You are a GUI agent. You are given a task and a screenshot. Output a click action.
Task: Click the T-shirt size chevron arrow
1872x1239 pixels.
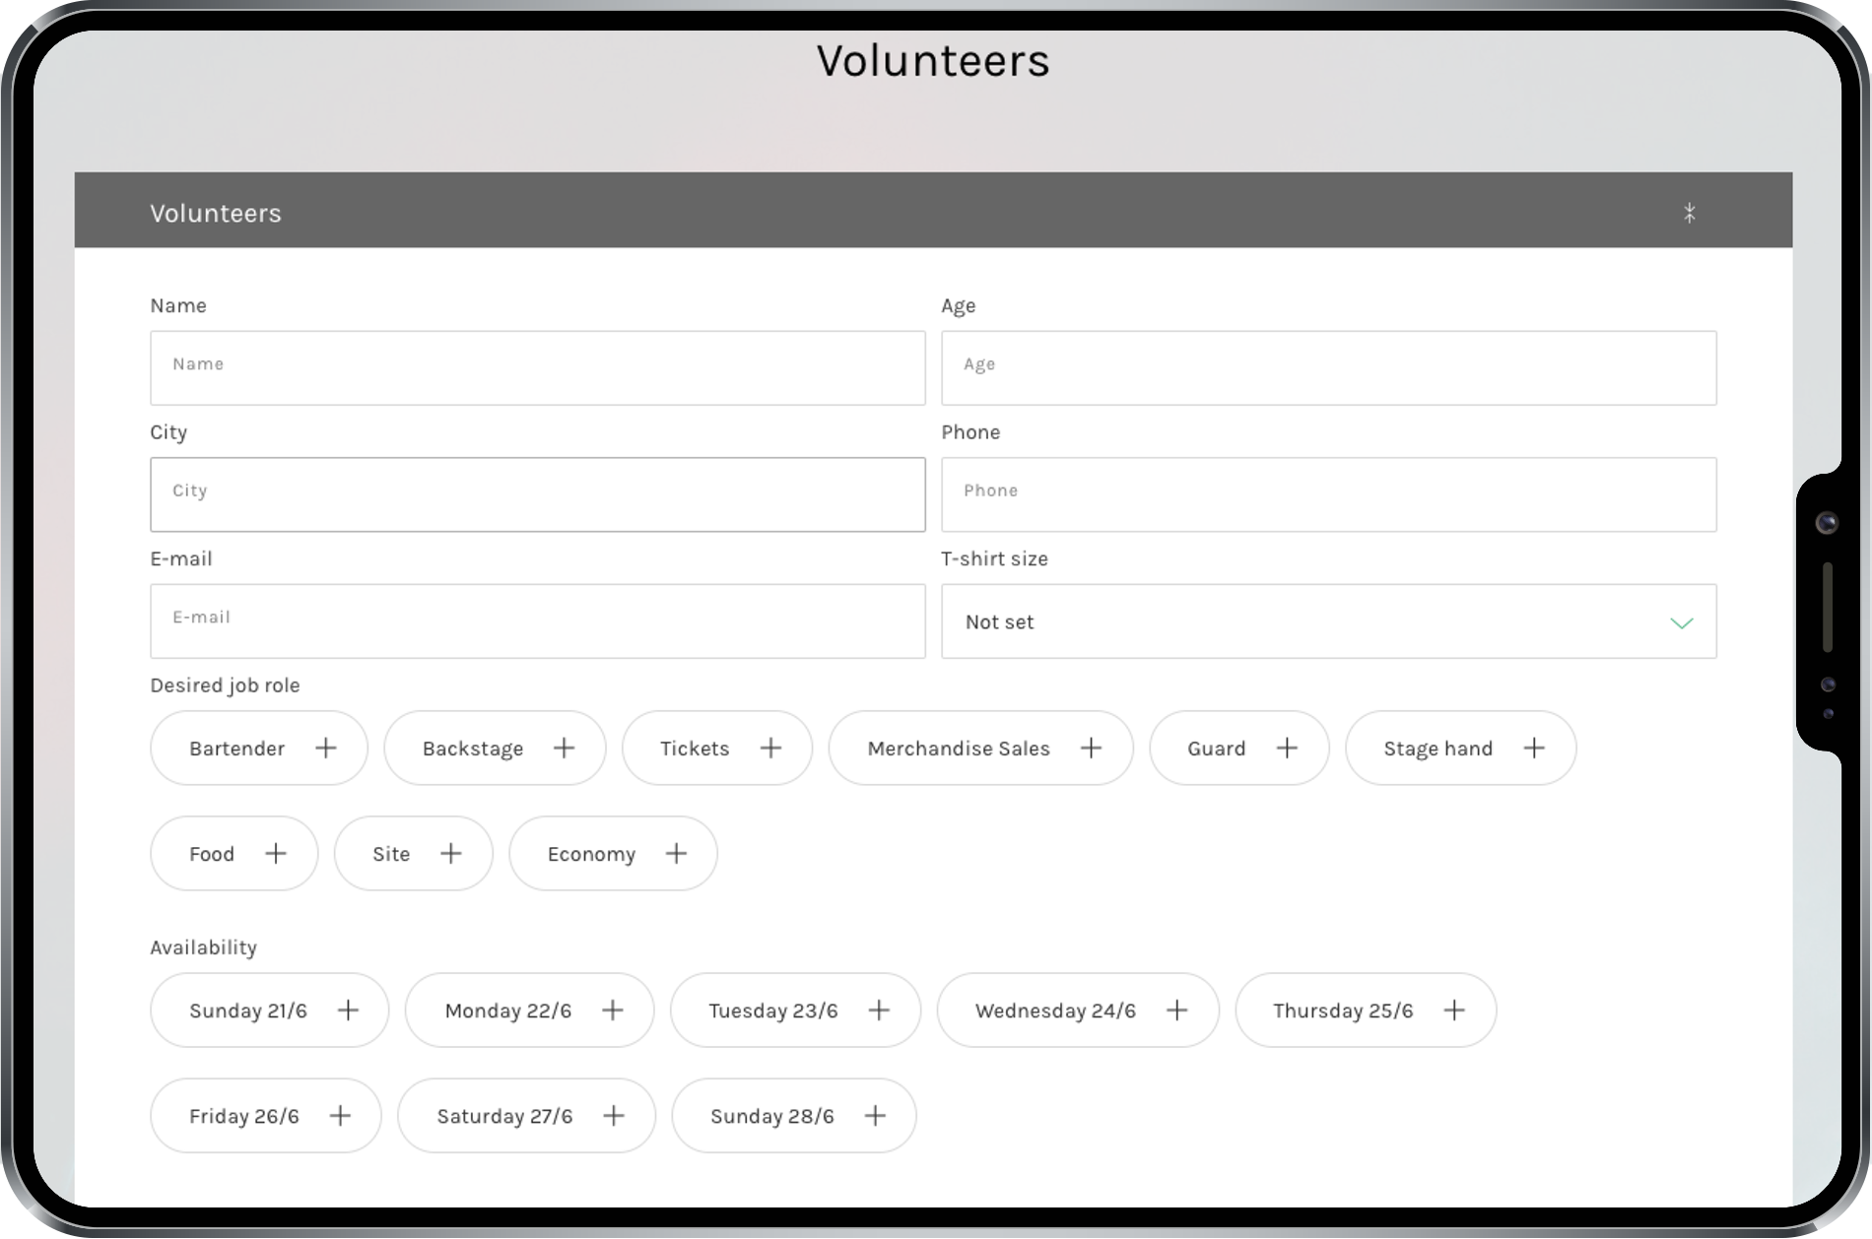tap(1681, 622)
